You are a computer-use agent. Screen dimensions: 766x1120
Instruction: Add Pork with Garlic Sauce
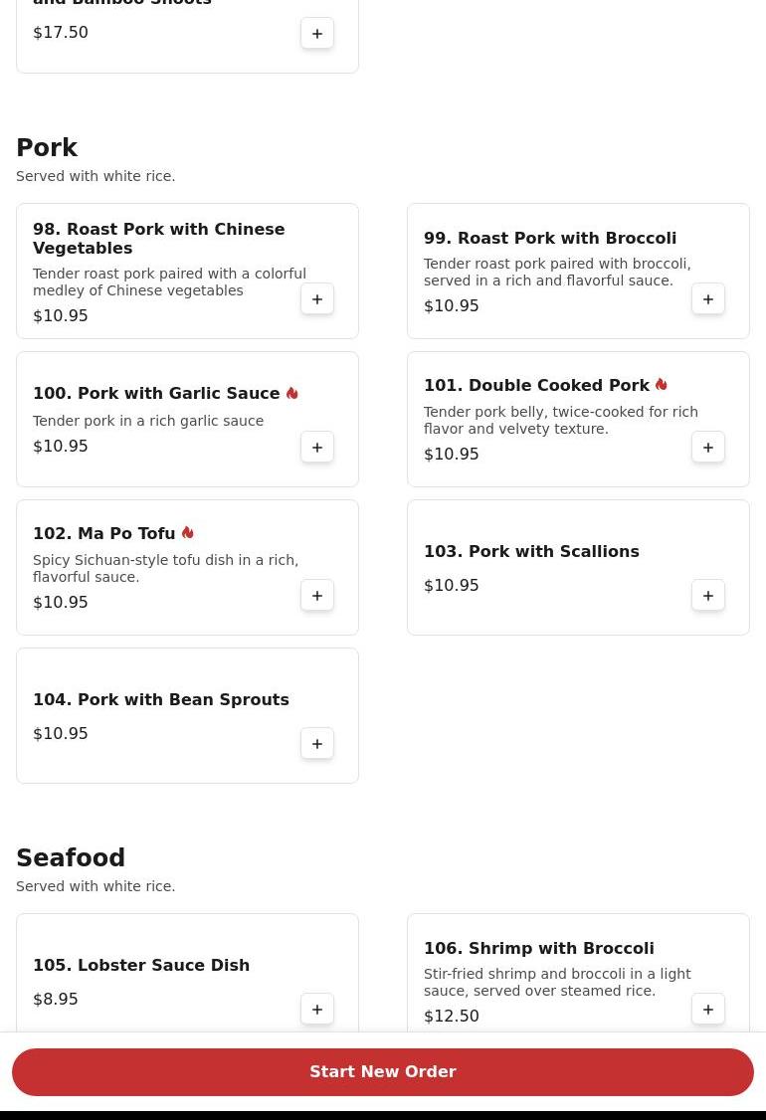317,448
